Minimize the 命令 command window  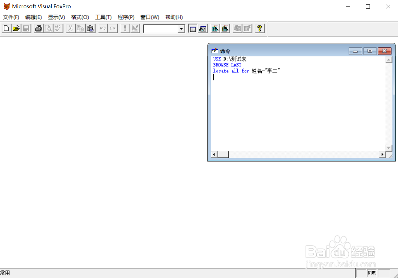pos(356,51)
